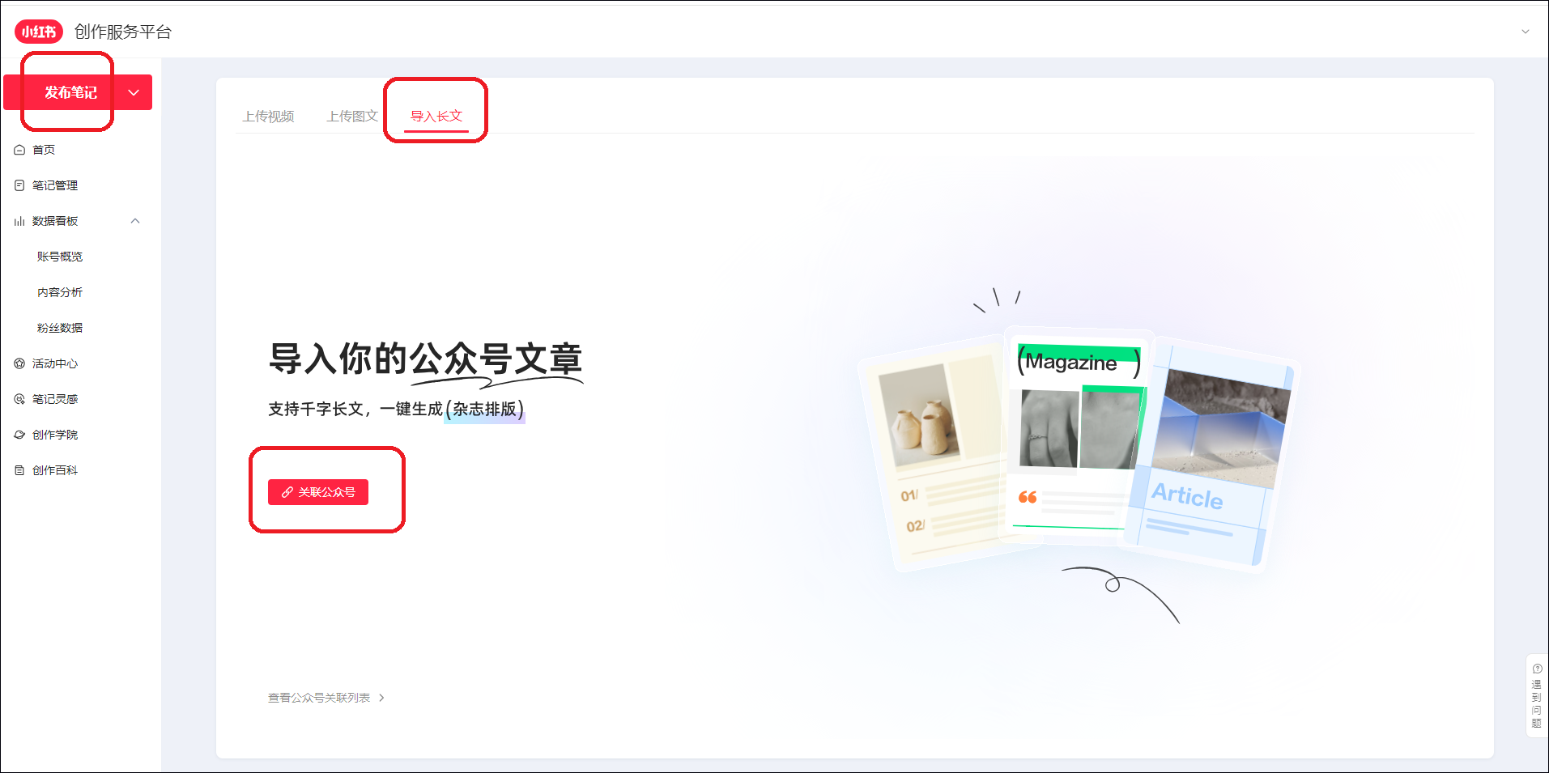Expand the 发布笔记 dropdown arrow

point(134,92)
